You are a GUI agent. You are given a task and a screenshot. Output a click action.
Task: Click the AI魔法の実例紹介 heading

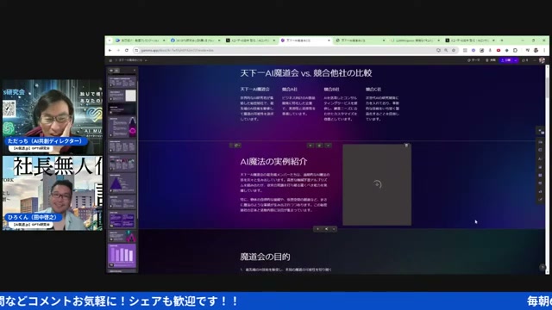[x=273, y=161]
